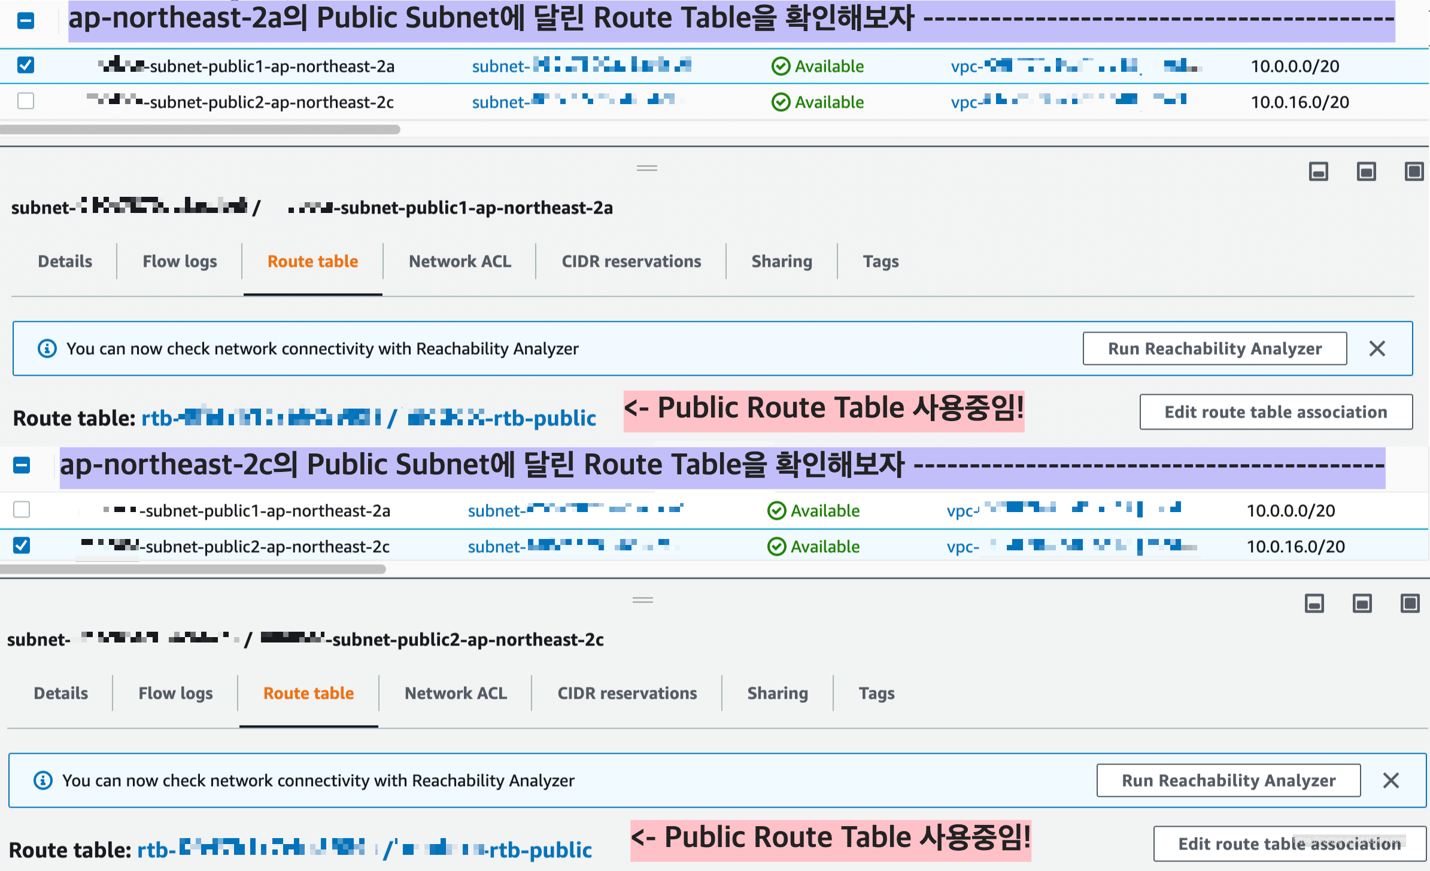
Task: Open CIDR reservations tab in upper panel
Action: pyautogui.click(x=631, y=261)
